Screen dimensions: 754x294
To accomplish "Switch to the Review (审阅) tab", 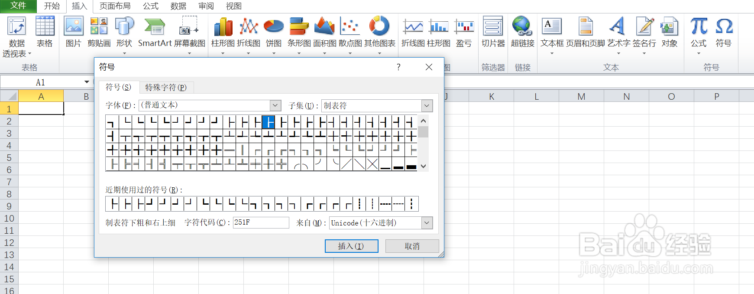I will 206,6.
